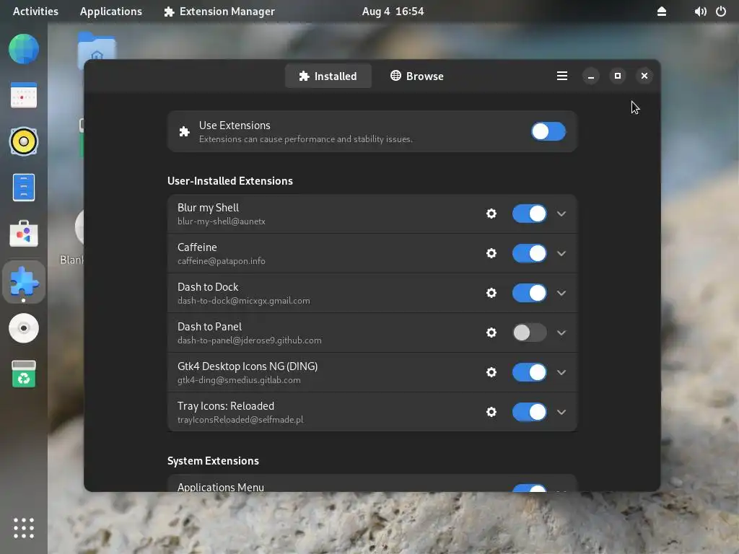Open settings gear for Tray Icons: Reloaded
This screenshot has height=554, width=739.
[x=491, y=412]
